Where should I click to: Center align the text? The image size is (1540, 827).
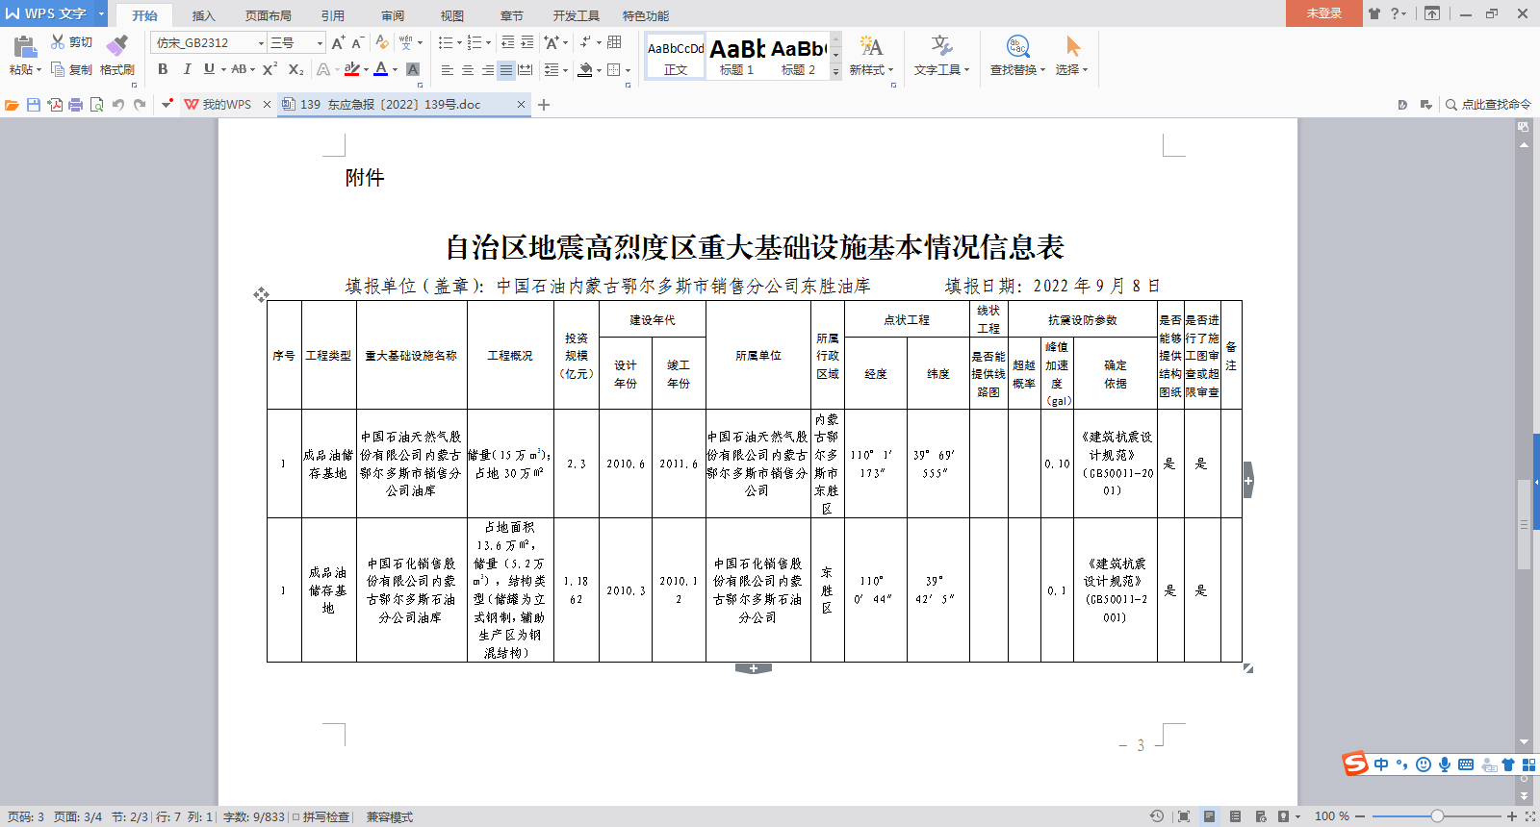(468, 70)
